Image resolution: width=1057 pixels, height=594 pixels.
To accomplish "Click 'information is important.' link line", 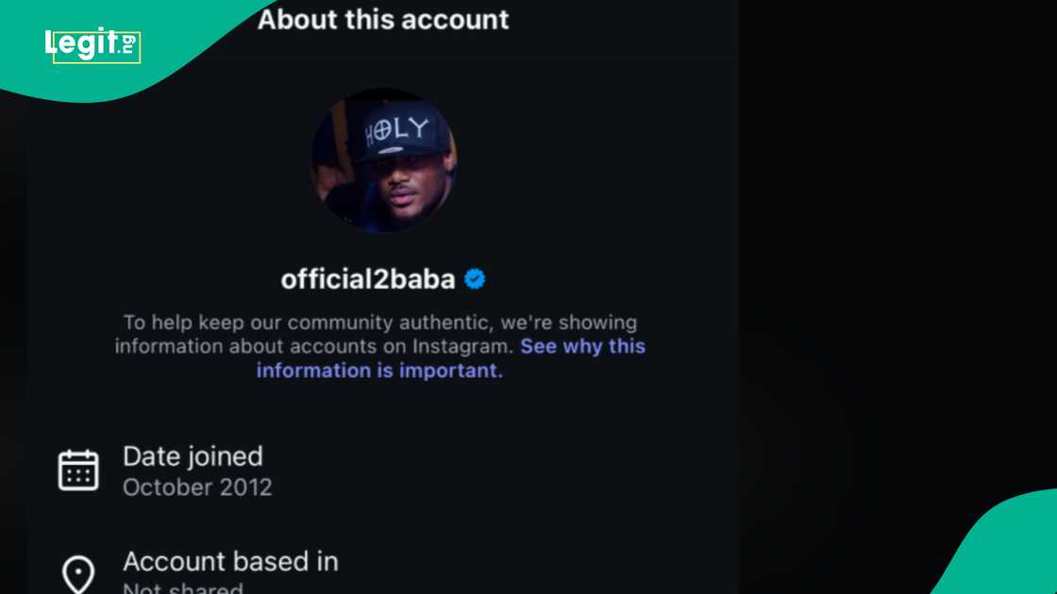I will pos(379,371).
